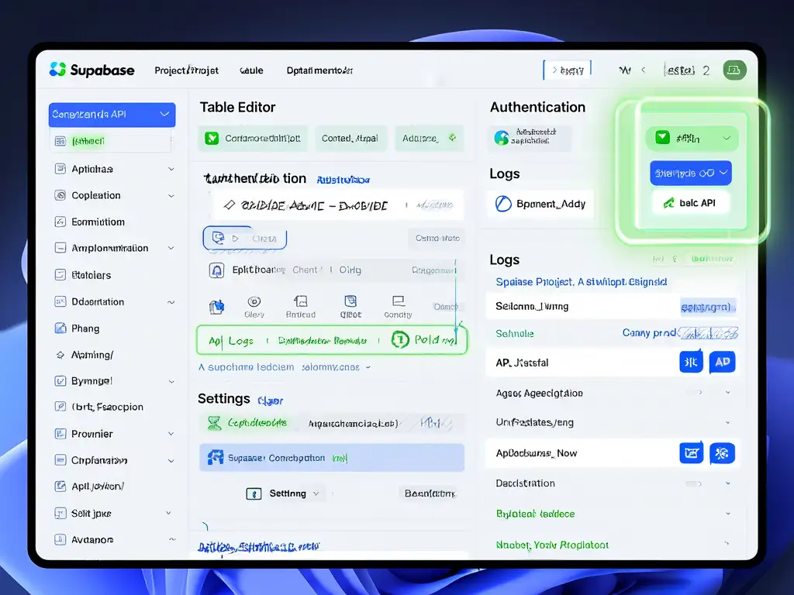Select the Conted, Atrpai tab
Viewport: 794px width, 595px height.
pos(350,138)
